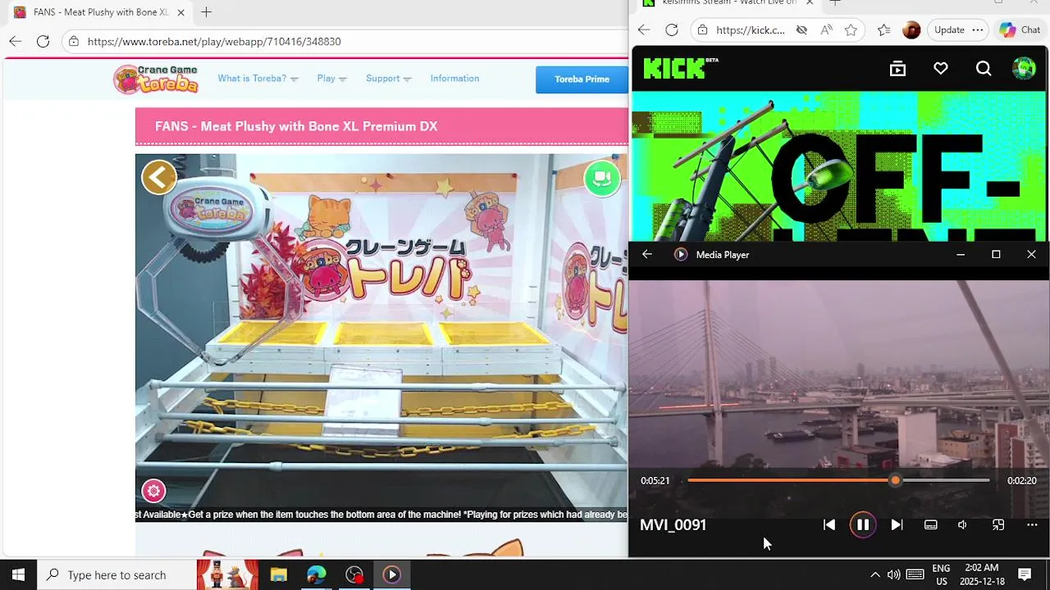Open the Favorites list icon
This screenshot has height=590, width=1050.
tap(883, 30)
